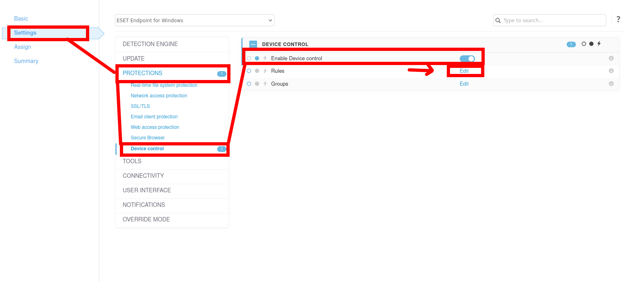This screenshot has width=628, height=282.
Task: Click the magnifier icon in search box
Action: click(498, 20)
